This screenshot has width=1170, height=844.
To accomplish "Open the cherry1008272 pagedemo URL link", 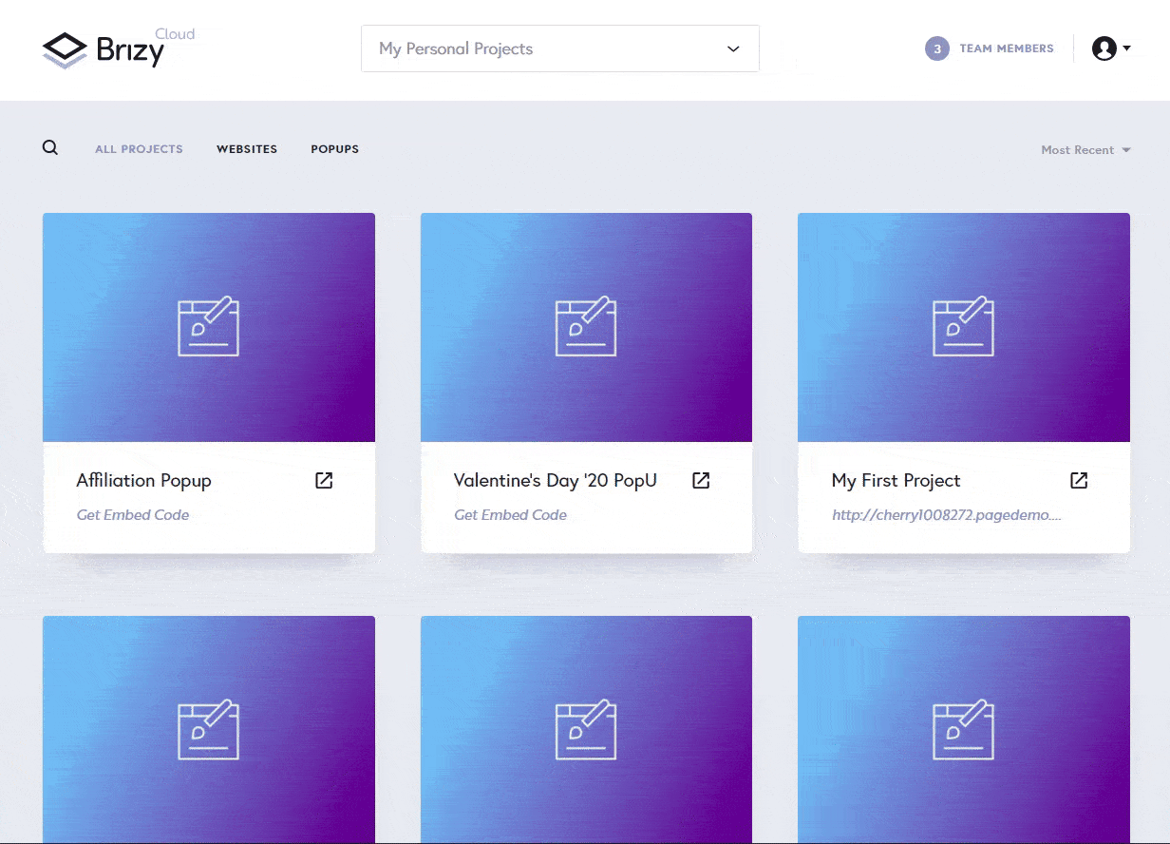I will pos(946,515).
